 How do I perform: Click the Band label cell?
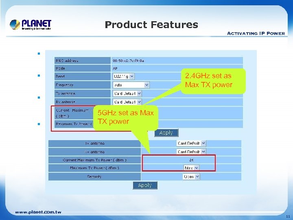tap(82, 76)
